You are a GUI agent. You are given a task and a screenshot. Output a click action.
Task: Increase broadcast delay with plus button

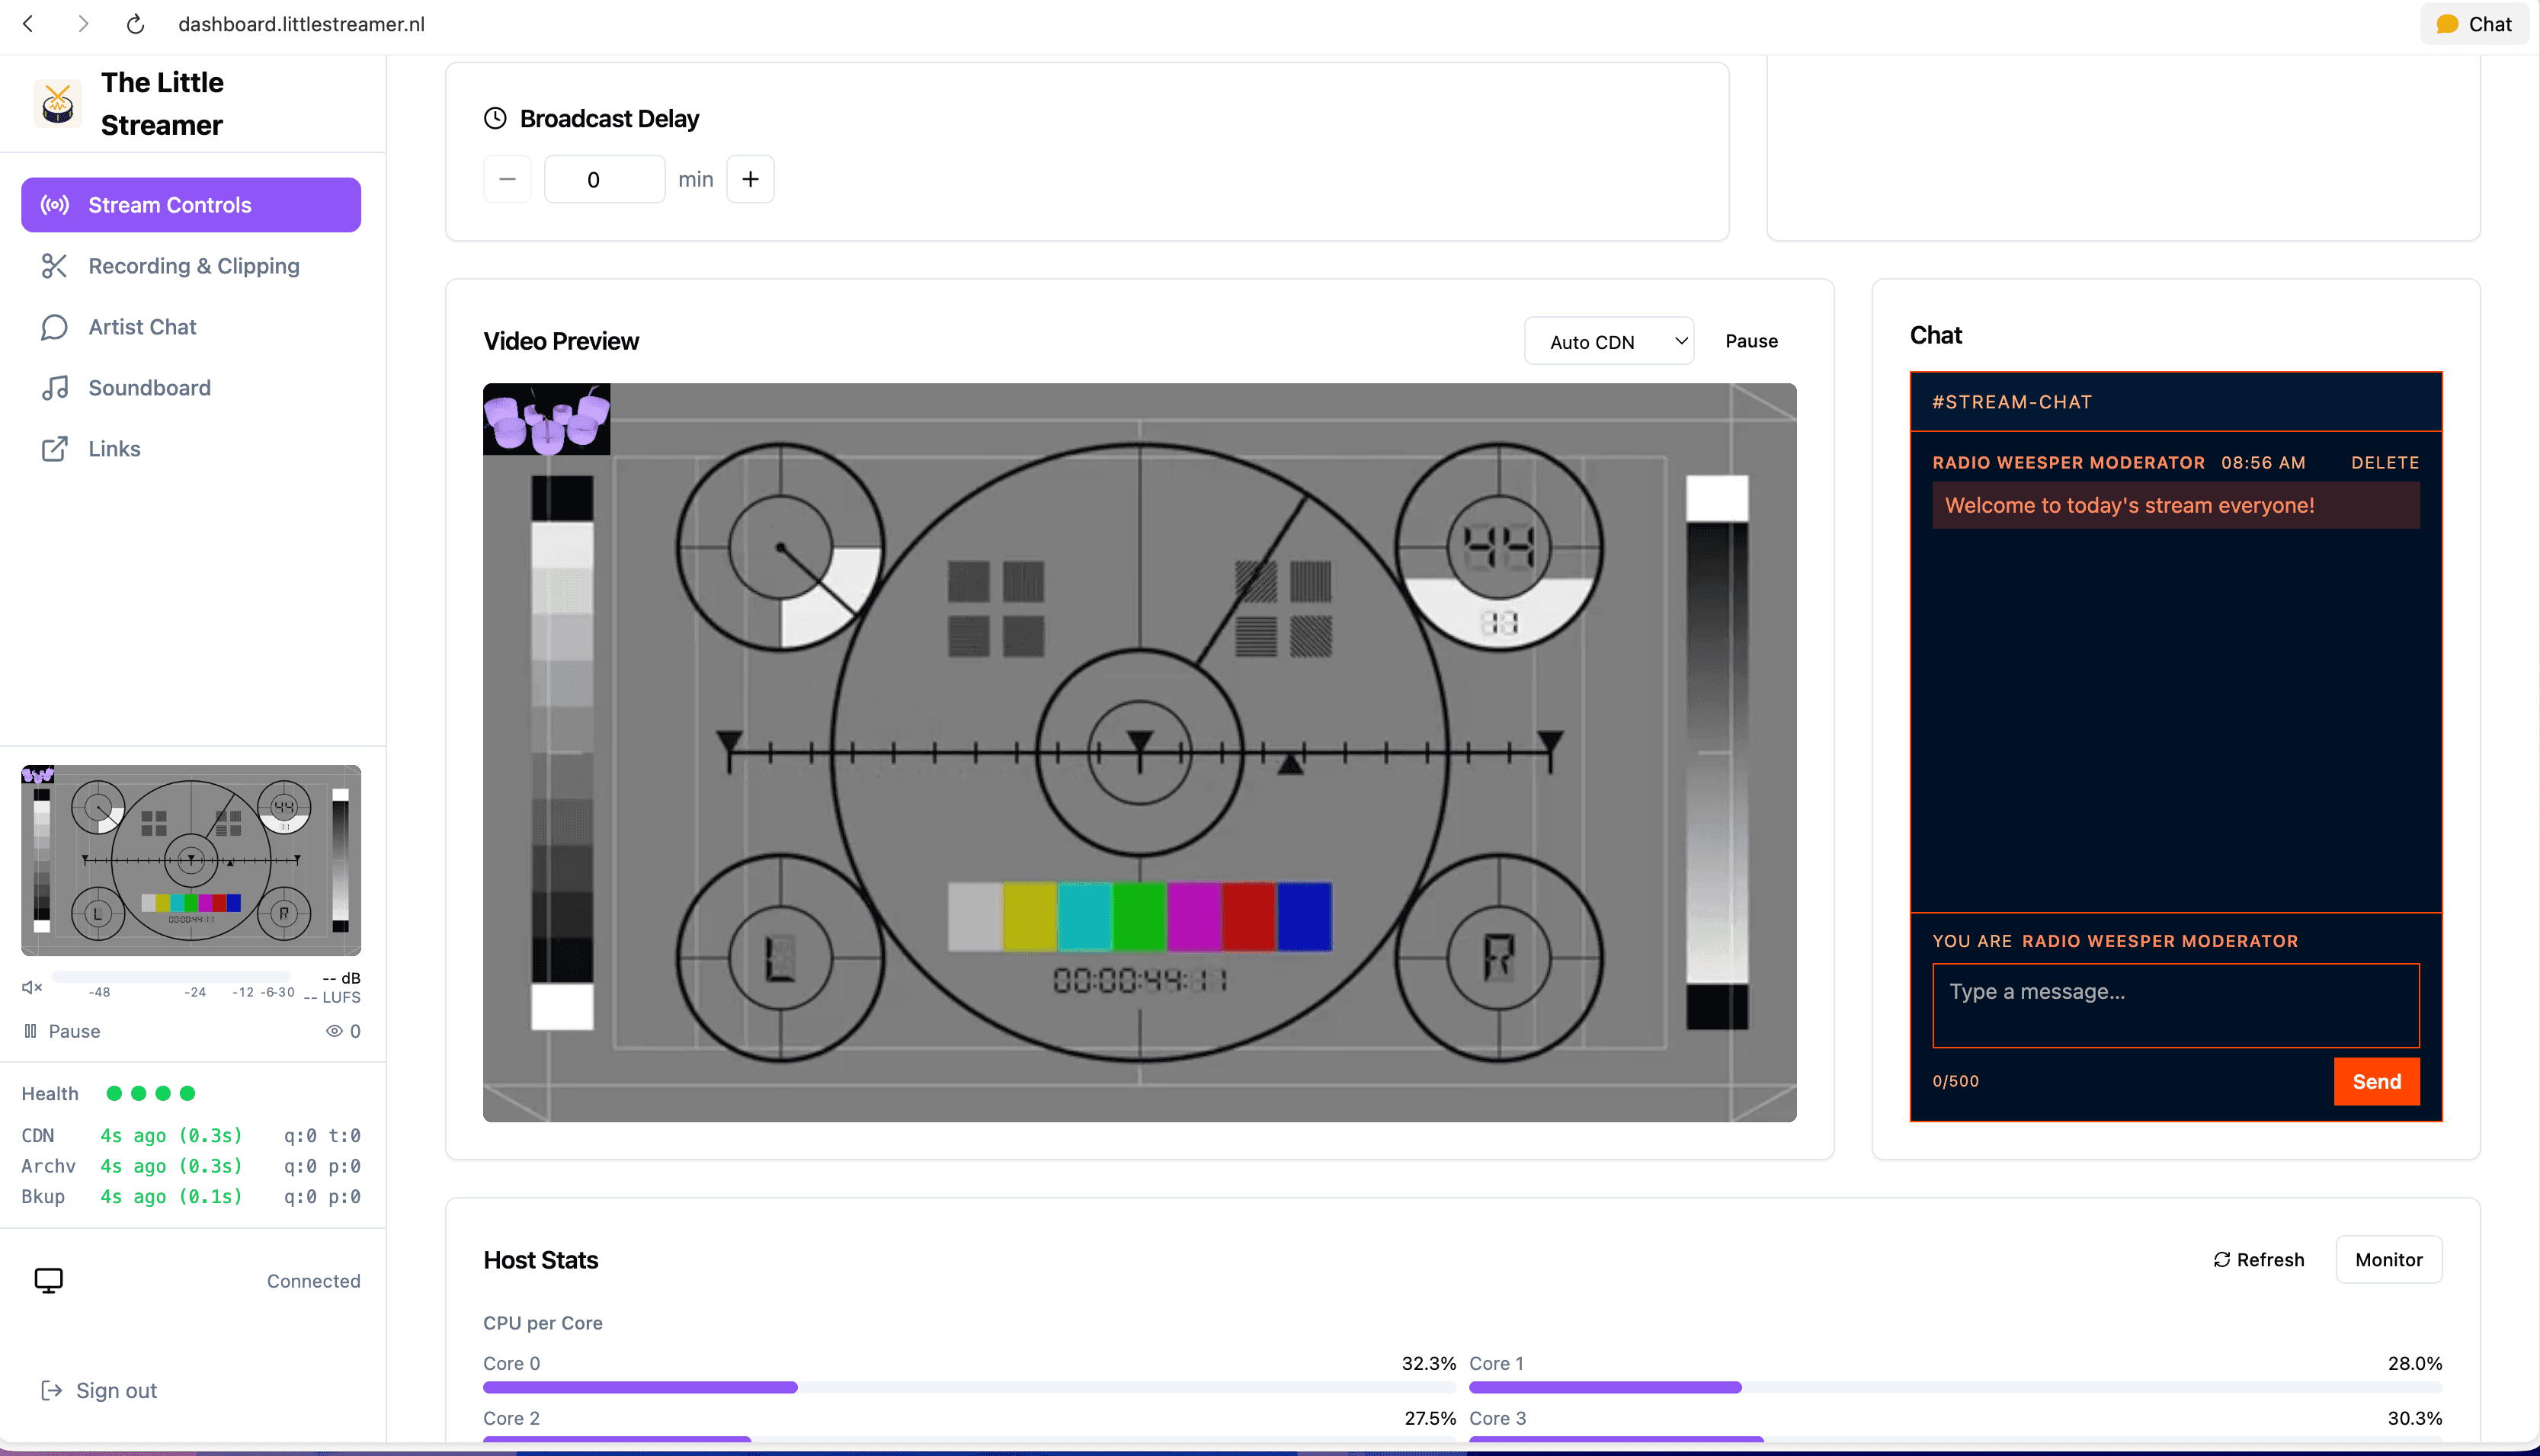click(x=750, y=179)
